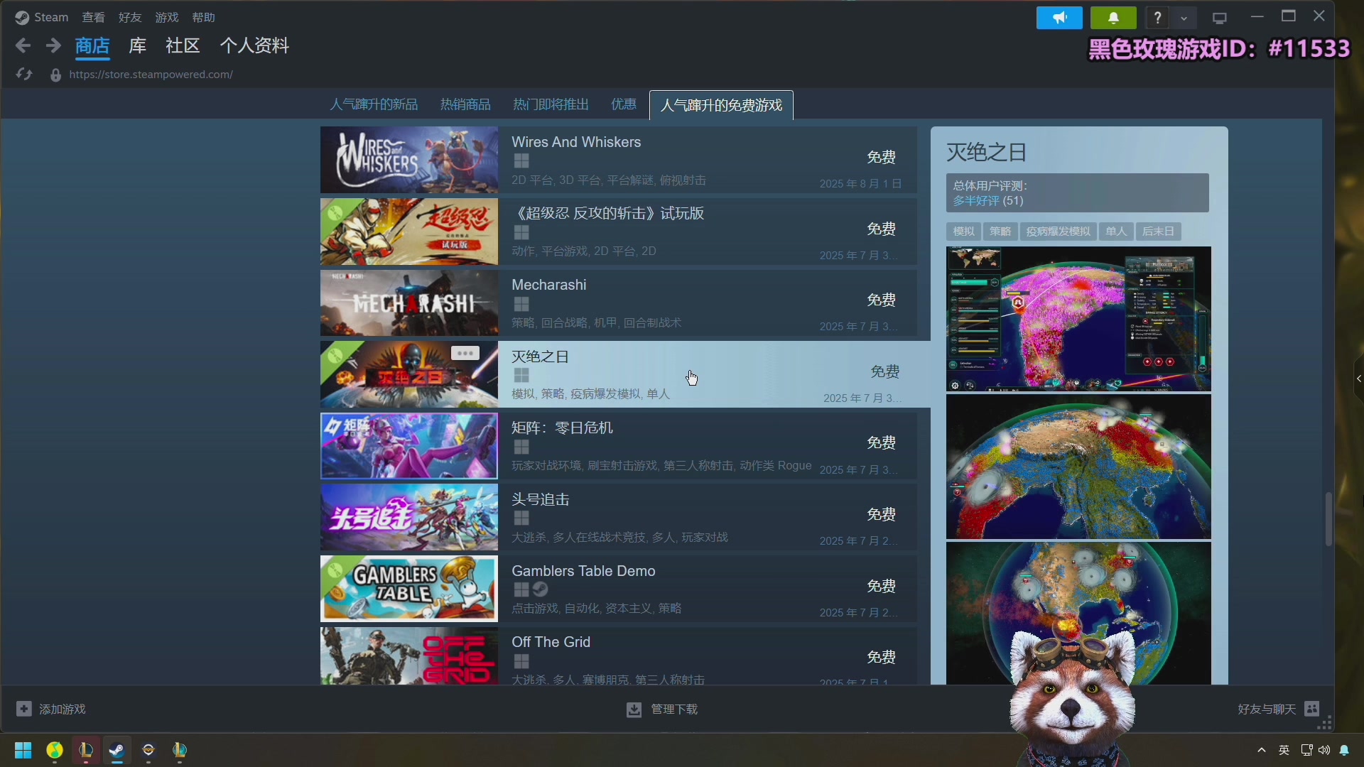Open the 帮助 menu

coord(204,17)
